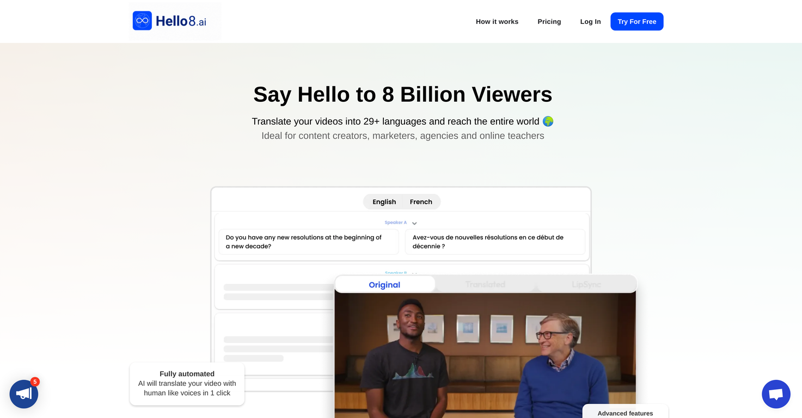Image resolution: width=802 pixels, height=418 pixels.
Task: Open the megaphone announcements widget
Action: [24, 394]
